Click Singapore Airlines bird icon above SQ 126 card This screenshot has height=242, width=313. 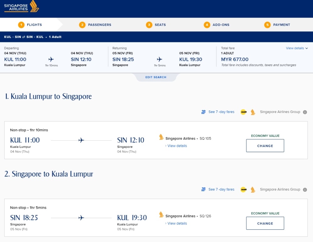point(253,190)
